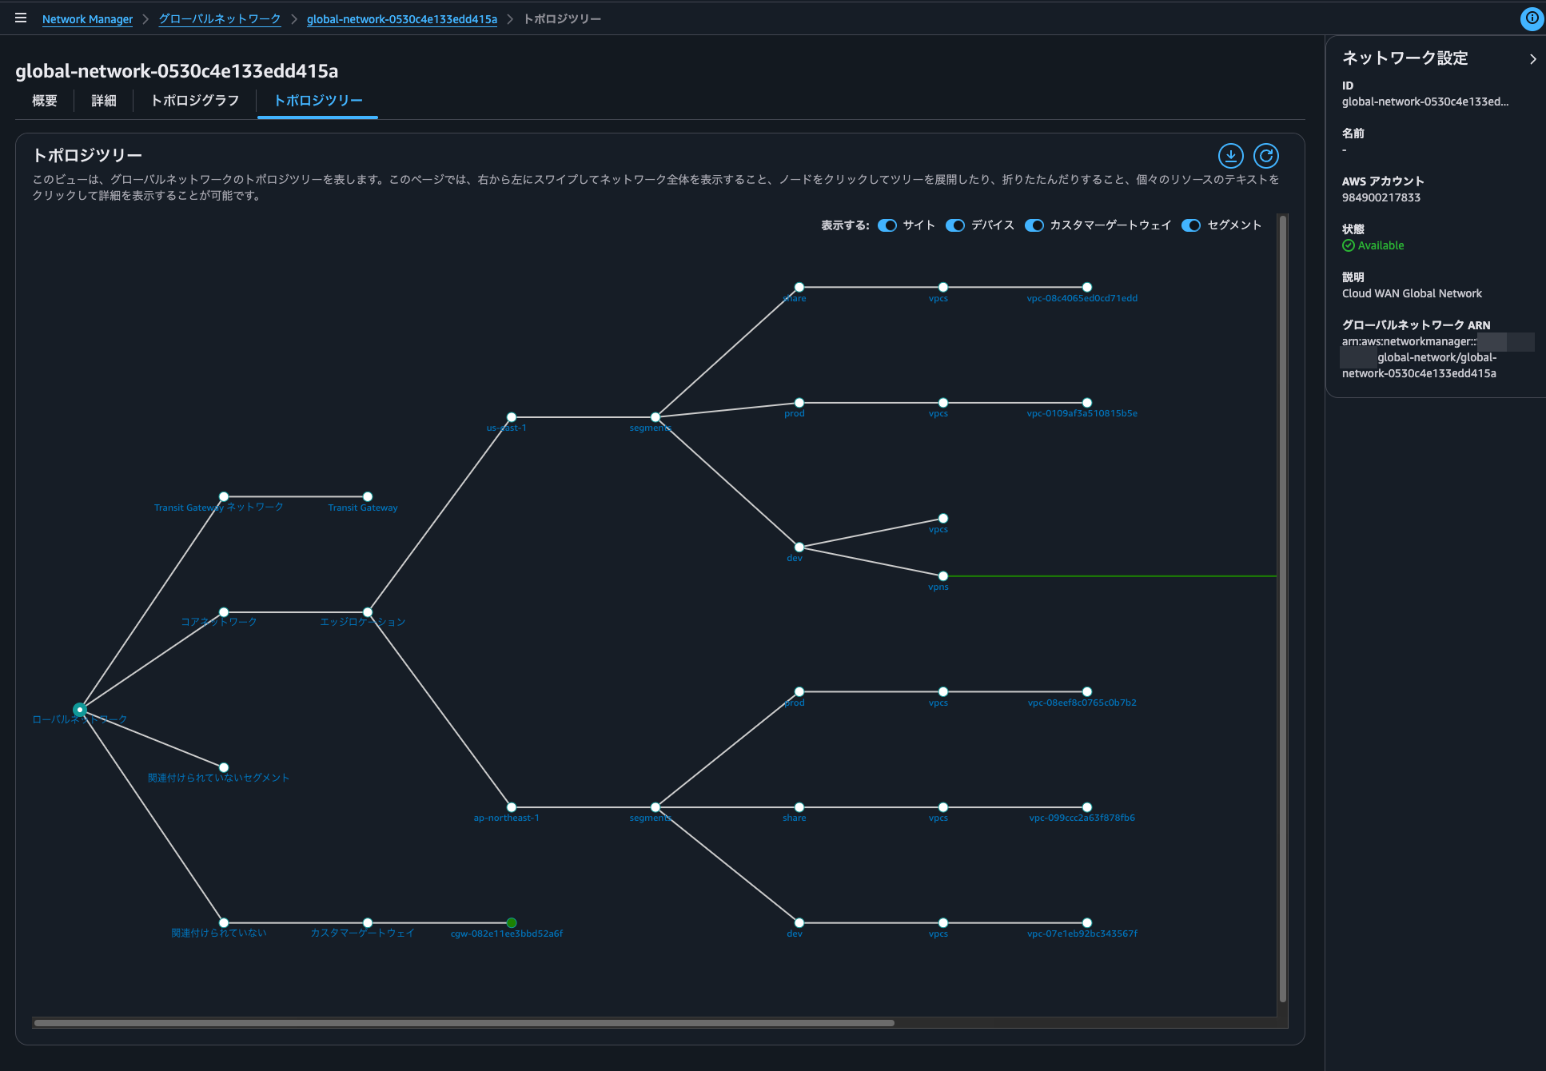Click the refresh topology icon

click(x=1265, y=155)
